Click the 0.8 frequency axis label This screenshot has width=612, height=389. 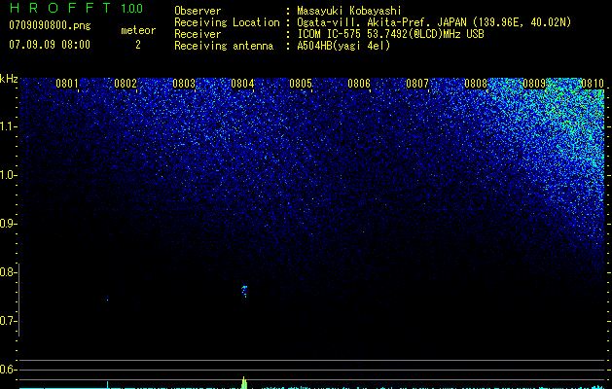pos(7,272)
